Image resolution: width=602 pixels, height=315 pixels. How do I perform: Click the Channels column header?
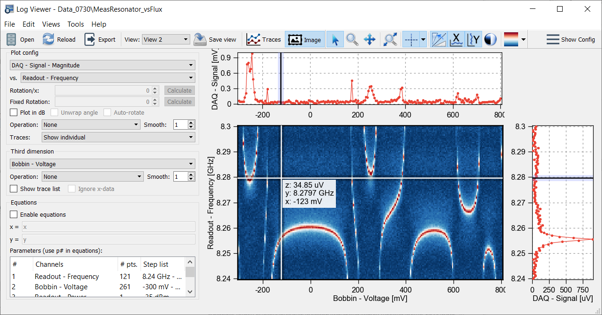(75, 264)
